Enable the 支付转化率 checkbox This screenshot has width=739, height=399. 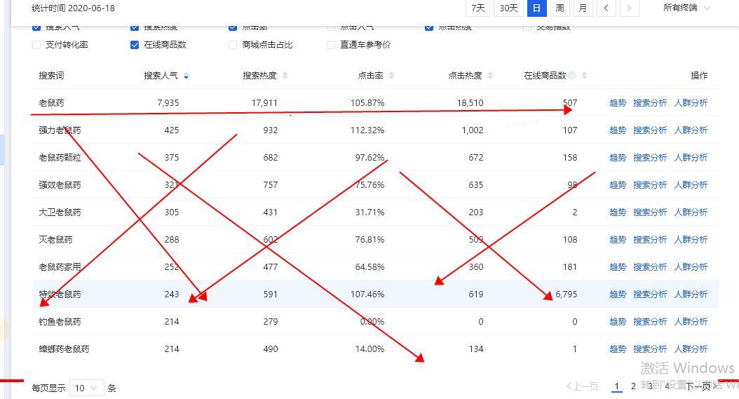click(x=36, y=45)
